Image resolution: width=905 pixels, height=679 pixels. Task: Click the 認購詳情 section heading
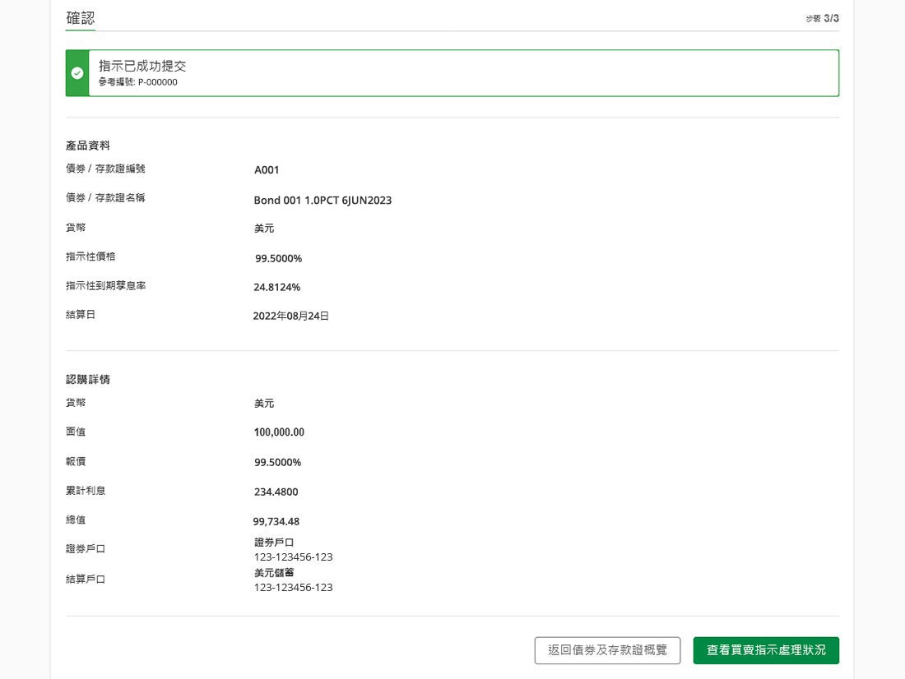coord(88,379)
